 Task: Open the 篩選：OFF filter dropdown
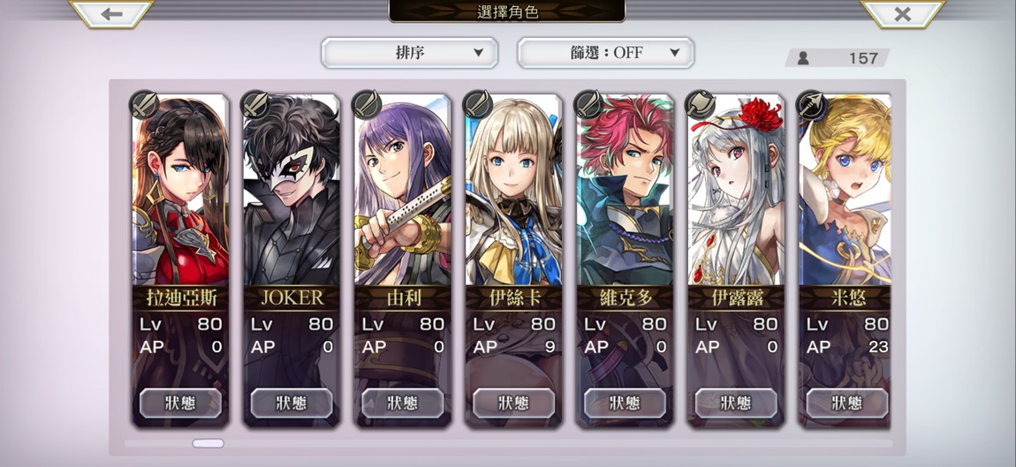pyautogui.click(x=606, y=52)
